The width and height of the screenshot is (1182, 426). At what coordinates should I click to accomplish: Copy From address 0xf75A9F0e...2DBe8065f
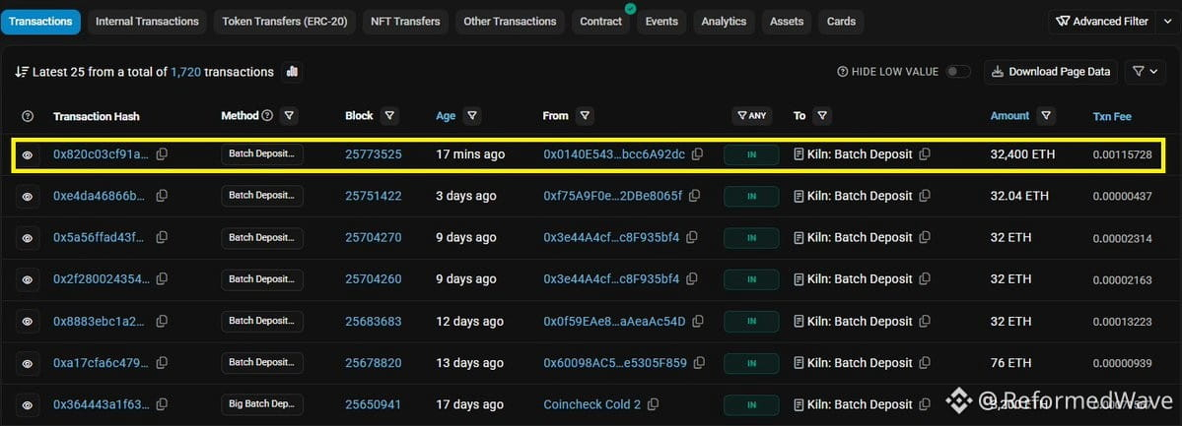click(x=694, y=196)
